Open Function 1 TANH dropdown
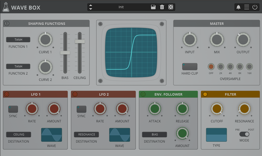Viewport: 262px width, 156px height. pos(18,40)
